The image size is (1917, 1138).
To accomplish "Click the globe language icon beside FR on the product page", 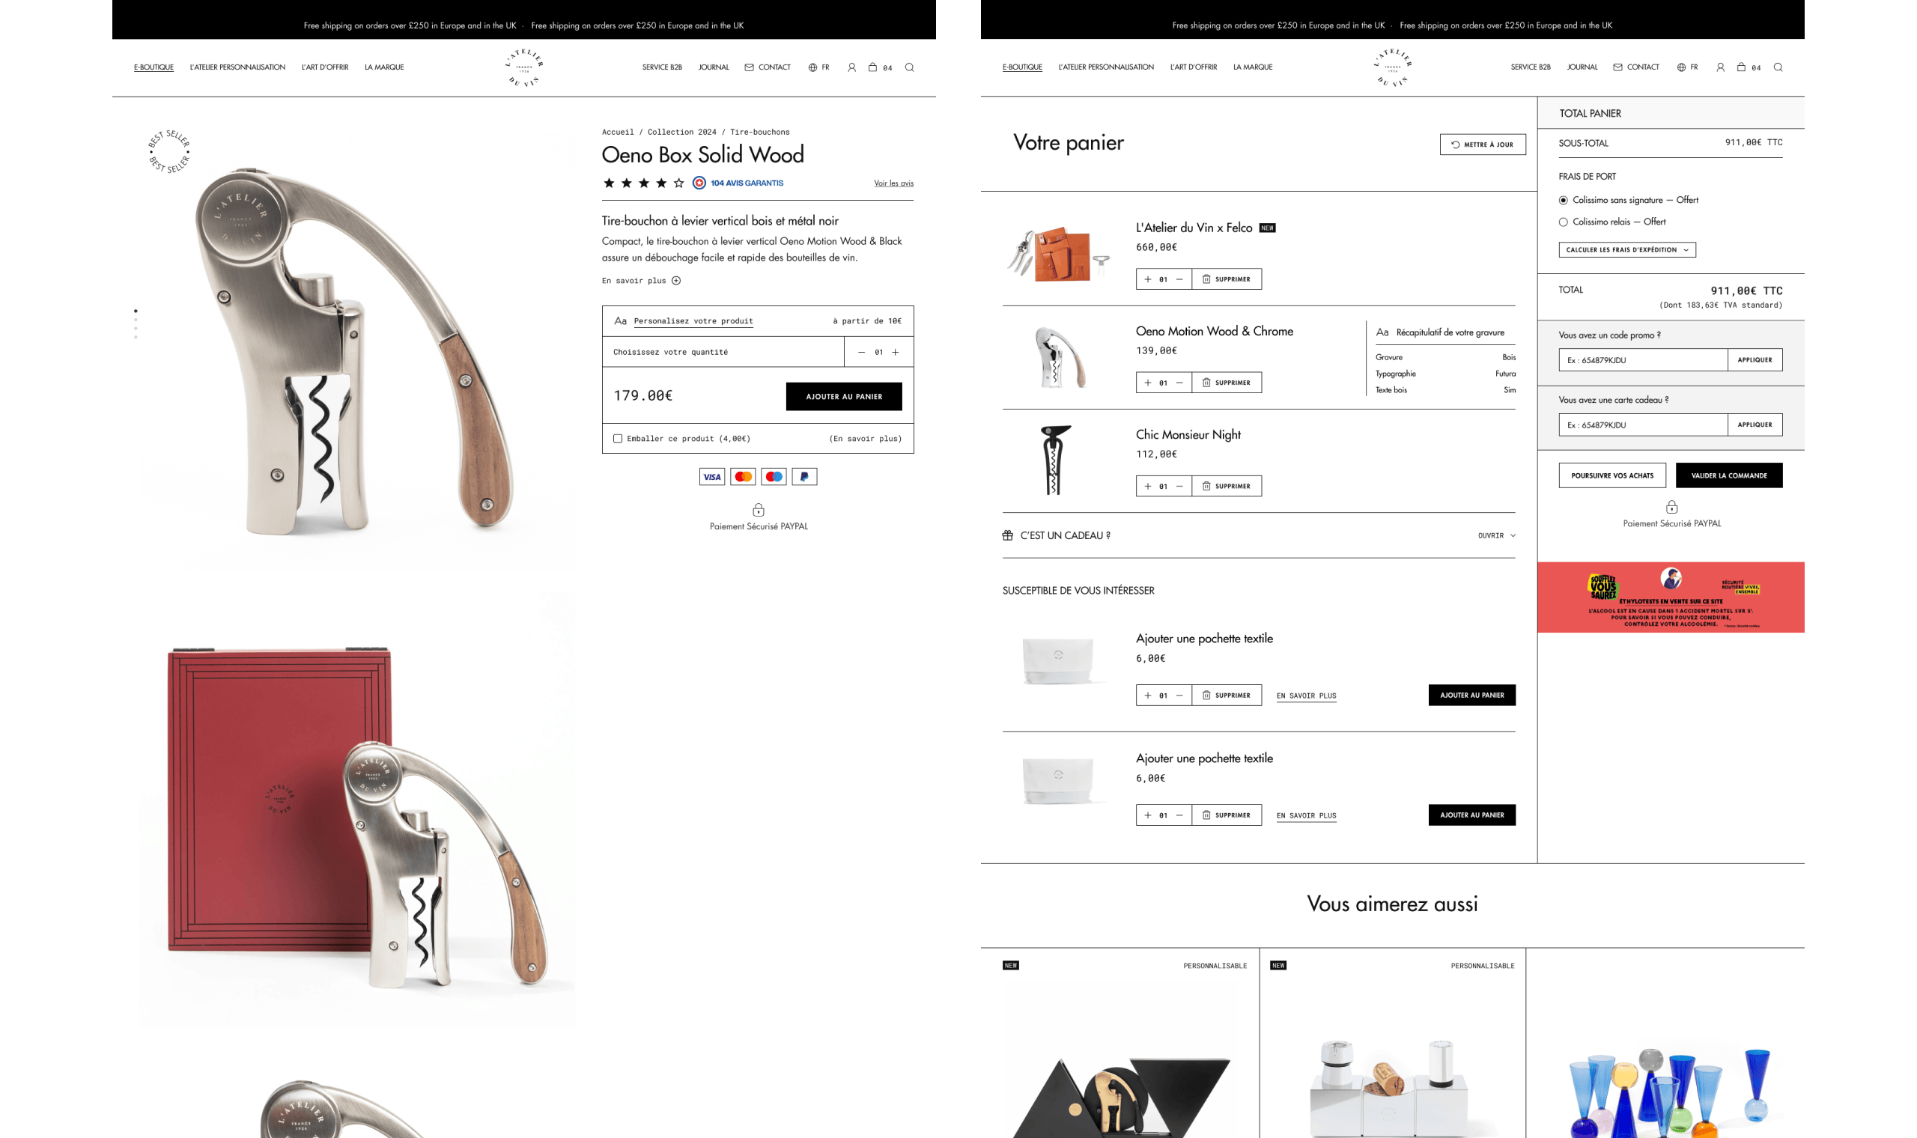I will [812, 67].
